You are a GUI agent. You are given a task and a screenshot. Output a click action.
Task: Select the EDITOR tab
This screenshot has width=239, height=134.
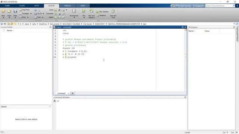[52, 6]
